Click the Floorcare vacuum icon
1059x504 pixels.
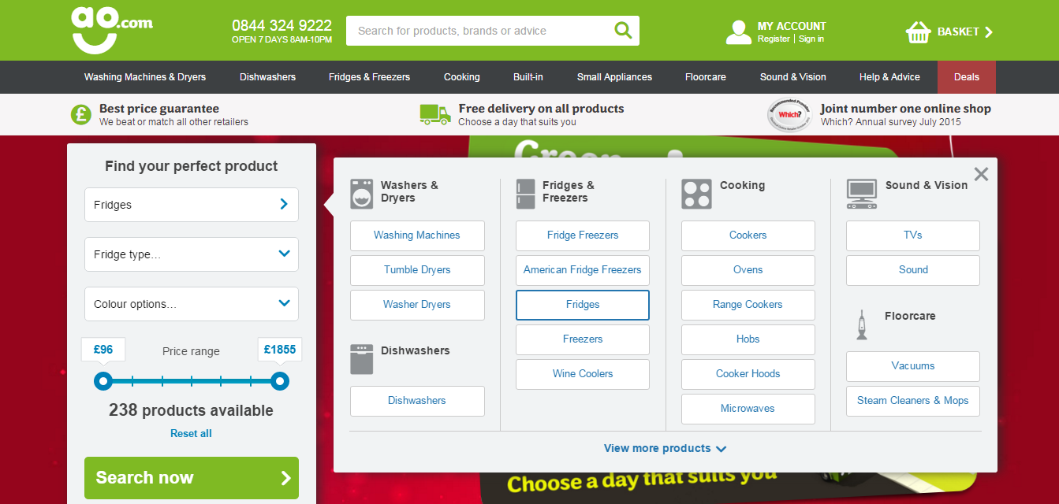[862, 324]
